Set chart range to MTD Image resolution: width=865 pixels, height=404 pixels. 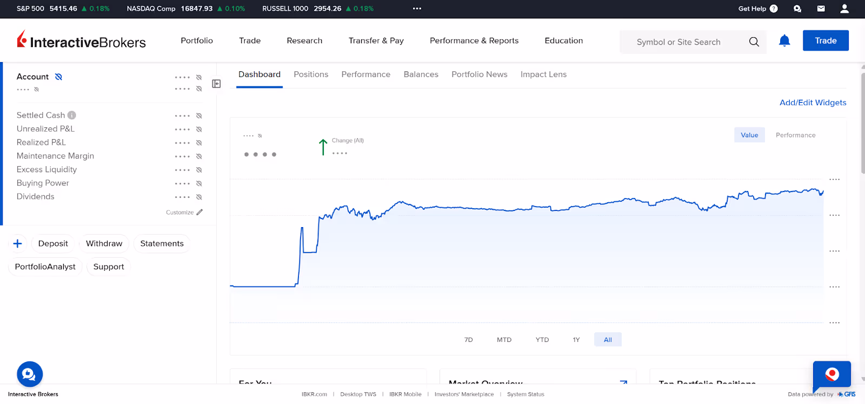(x=504, y=340)
